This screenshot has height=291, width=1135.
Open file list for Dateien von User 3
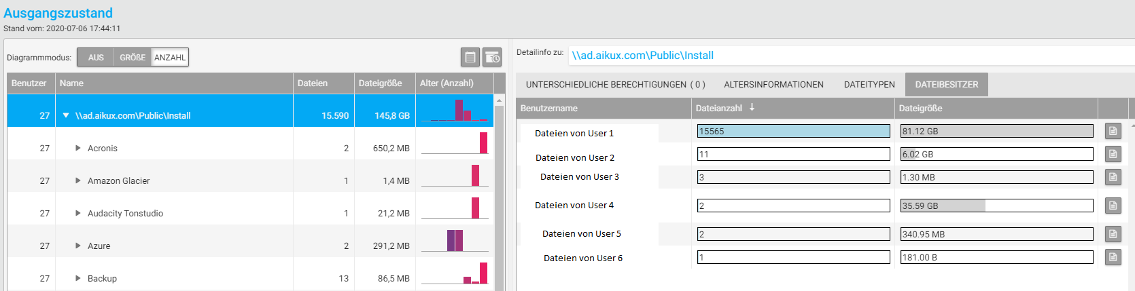tap(1113, 177)
